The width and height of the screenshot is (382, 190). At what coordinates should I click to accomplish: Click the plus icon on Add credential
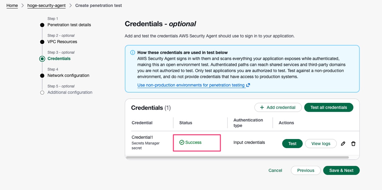pyautogui.click(x=262, y=107)
